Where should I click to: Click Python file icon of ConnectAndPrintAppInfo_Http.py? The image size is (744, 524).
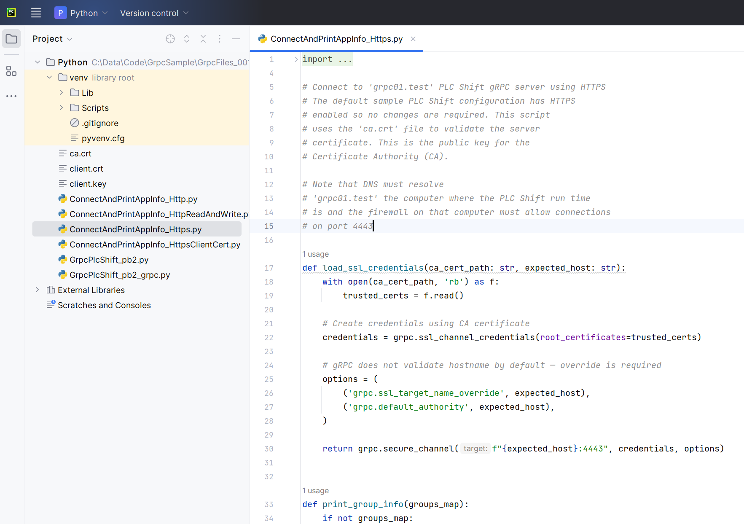(63, 199)
